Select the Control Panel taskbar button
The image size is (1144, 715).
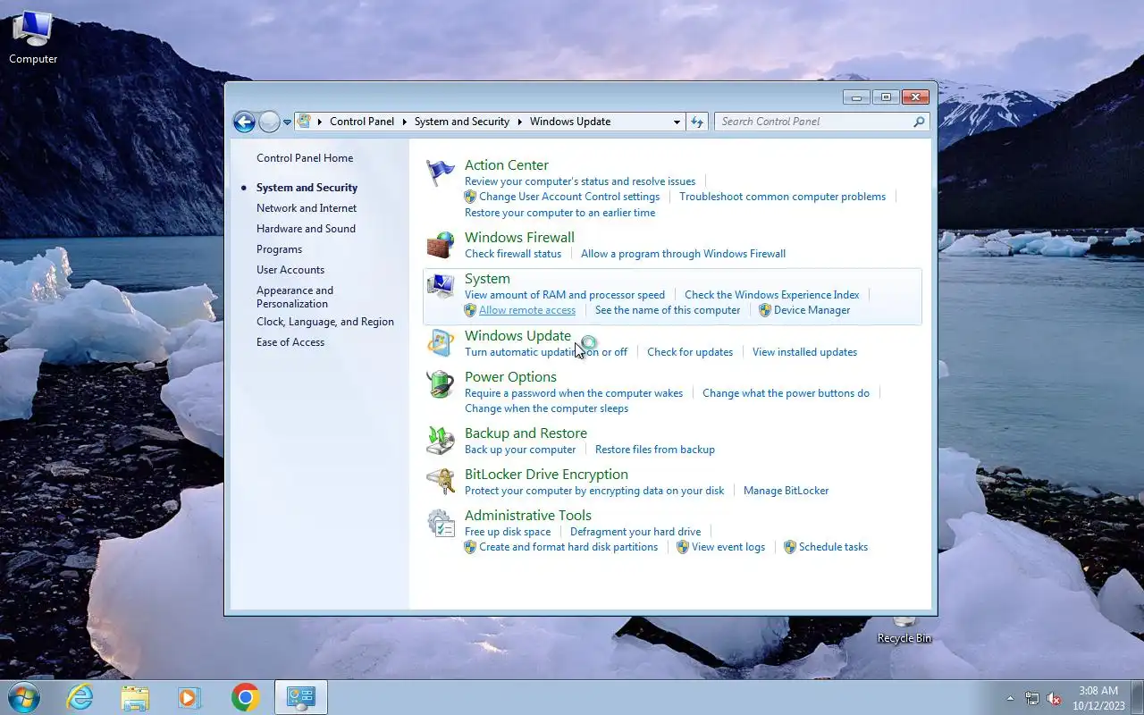(x=301, y=697)
